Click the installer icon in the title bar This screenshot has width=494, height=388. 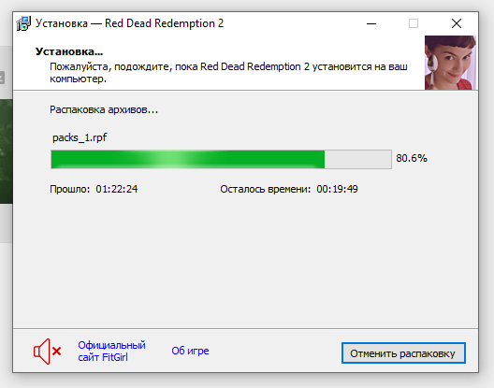point(23,23)
